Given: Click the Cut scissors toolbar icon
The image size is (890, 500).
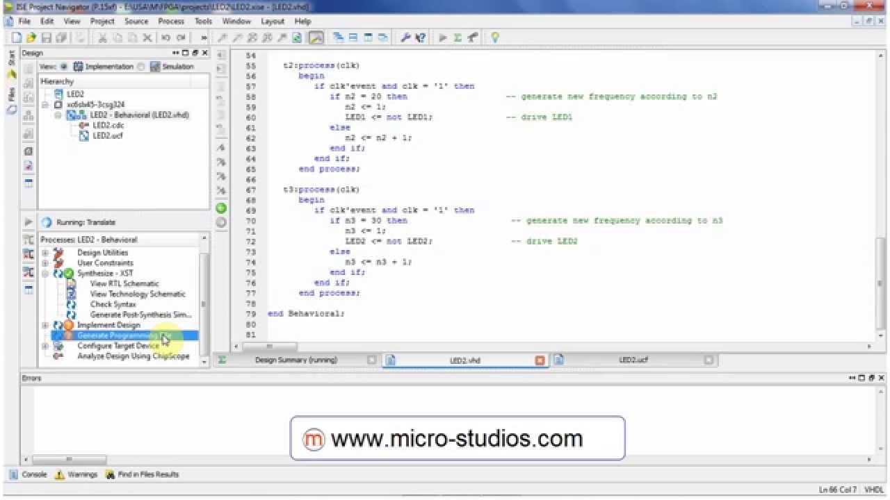Looking at the screenshot, I should pyautogui.click(x=102, y=37).
